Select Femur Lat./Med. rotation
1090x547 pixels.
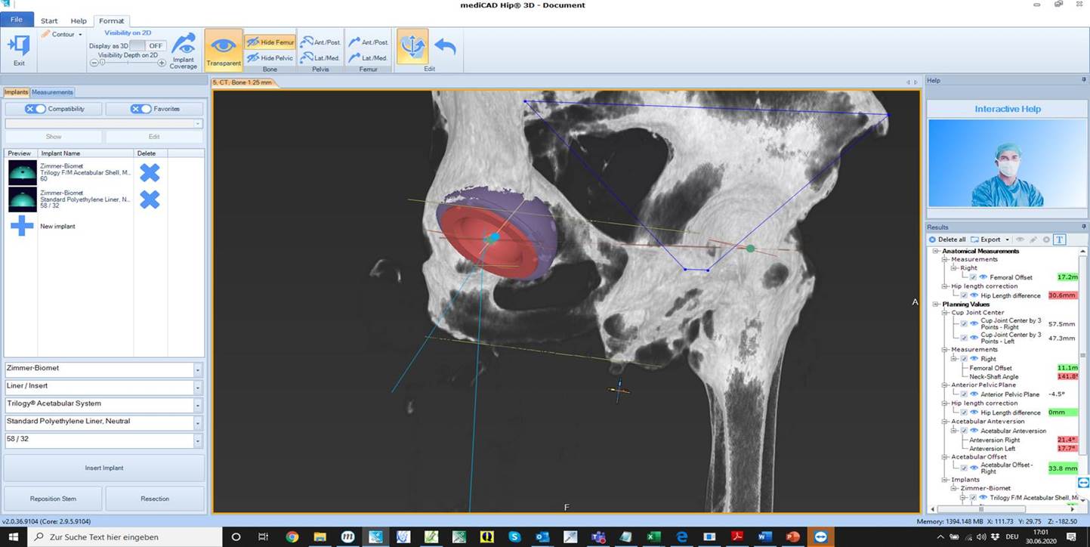(367, 58)
